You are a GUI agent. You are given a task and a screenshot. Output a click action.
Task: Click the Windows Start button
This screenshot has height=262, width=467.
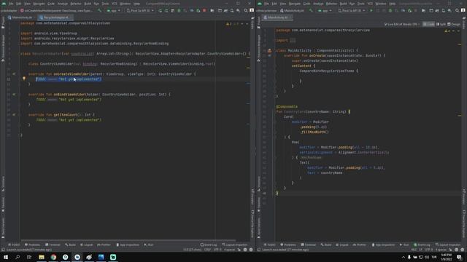pos(6,257)
